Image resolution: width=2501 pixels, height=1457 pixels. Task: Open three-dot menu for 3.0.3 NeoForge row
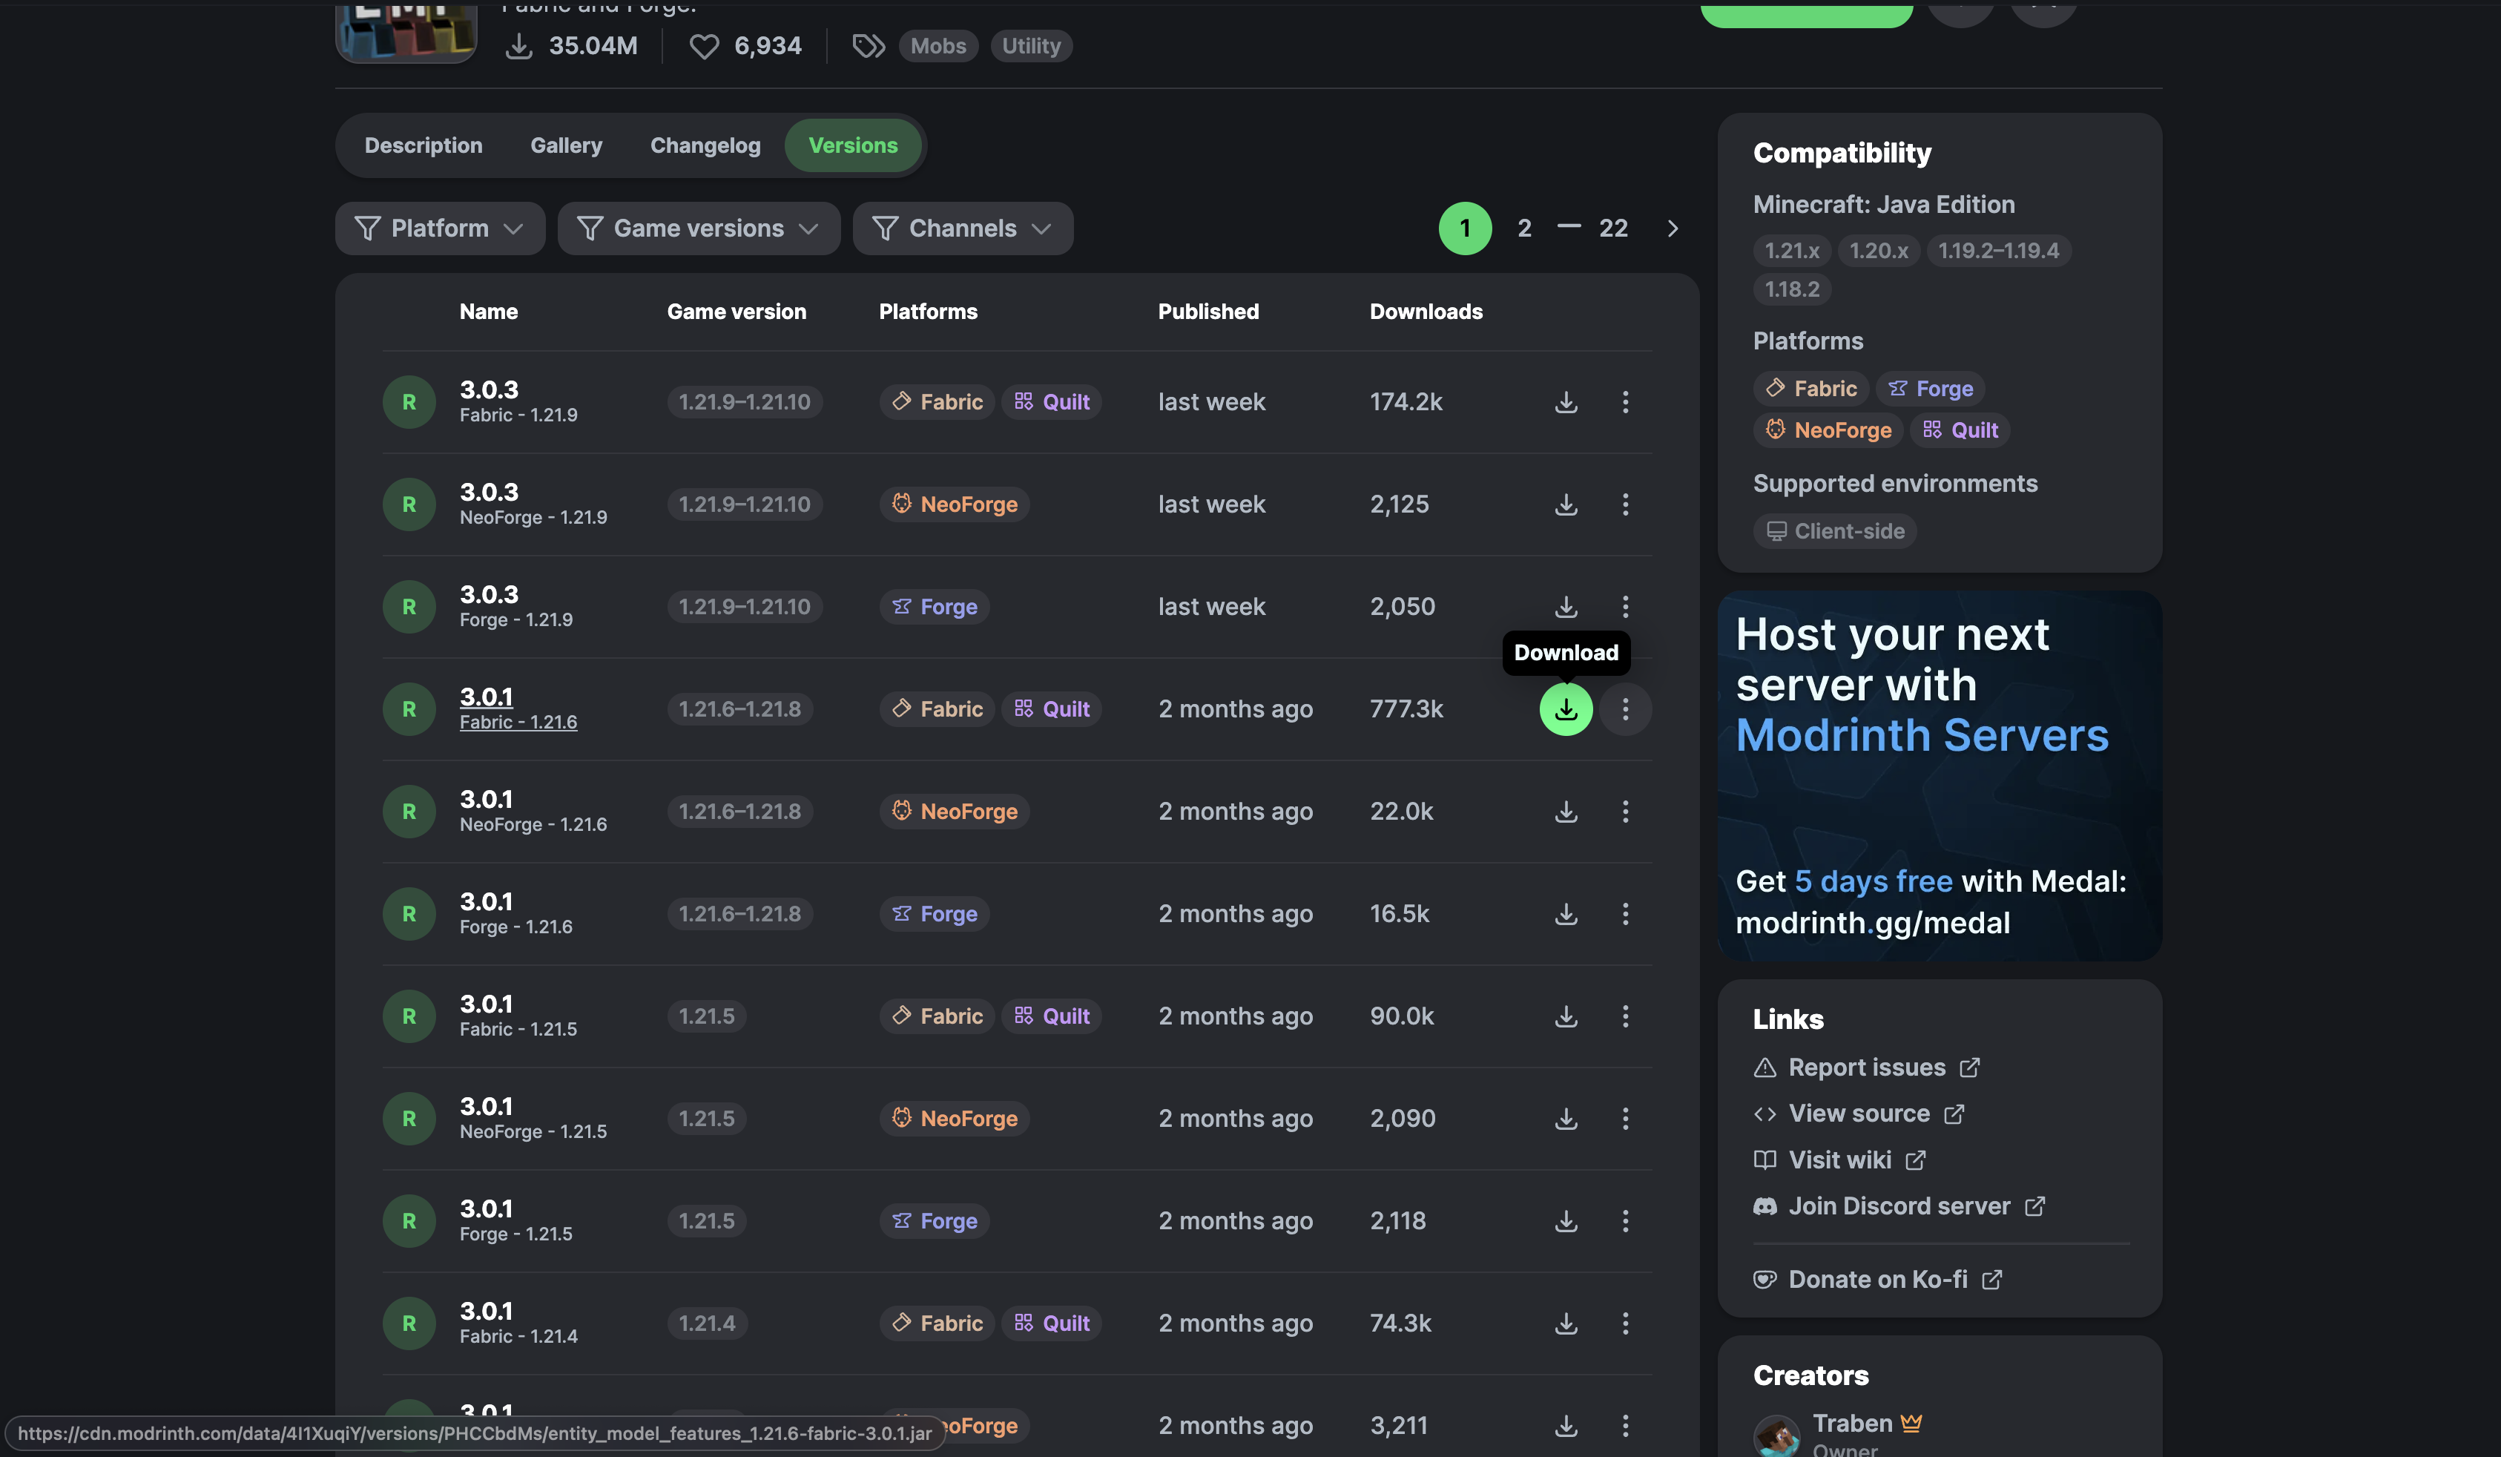[1624, 504]
